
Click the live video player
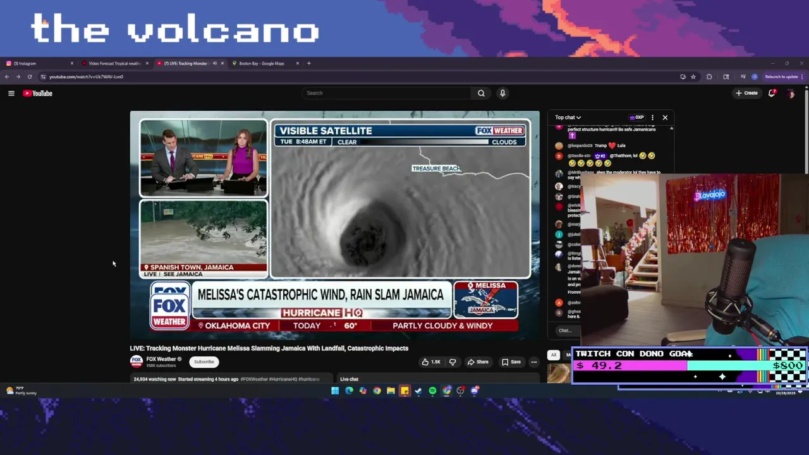click(335, 226)
